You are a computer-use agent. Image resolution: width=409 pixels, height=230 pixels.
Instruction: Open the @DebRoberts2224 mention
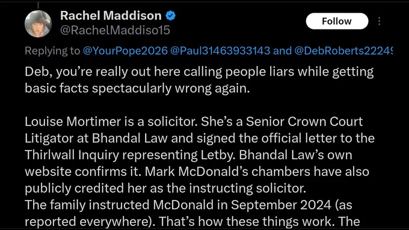tap(343, 50)
